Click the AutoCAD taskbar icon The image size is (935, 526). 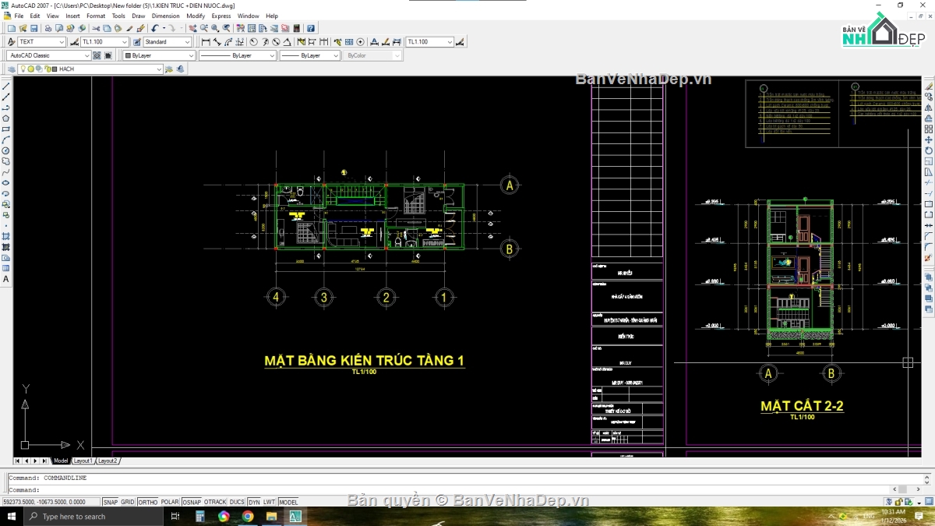pos(295,517)
